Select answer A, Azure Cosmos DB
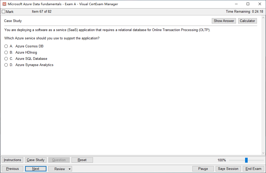Viewport: 266px width, 173px height. coord(6,46)
